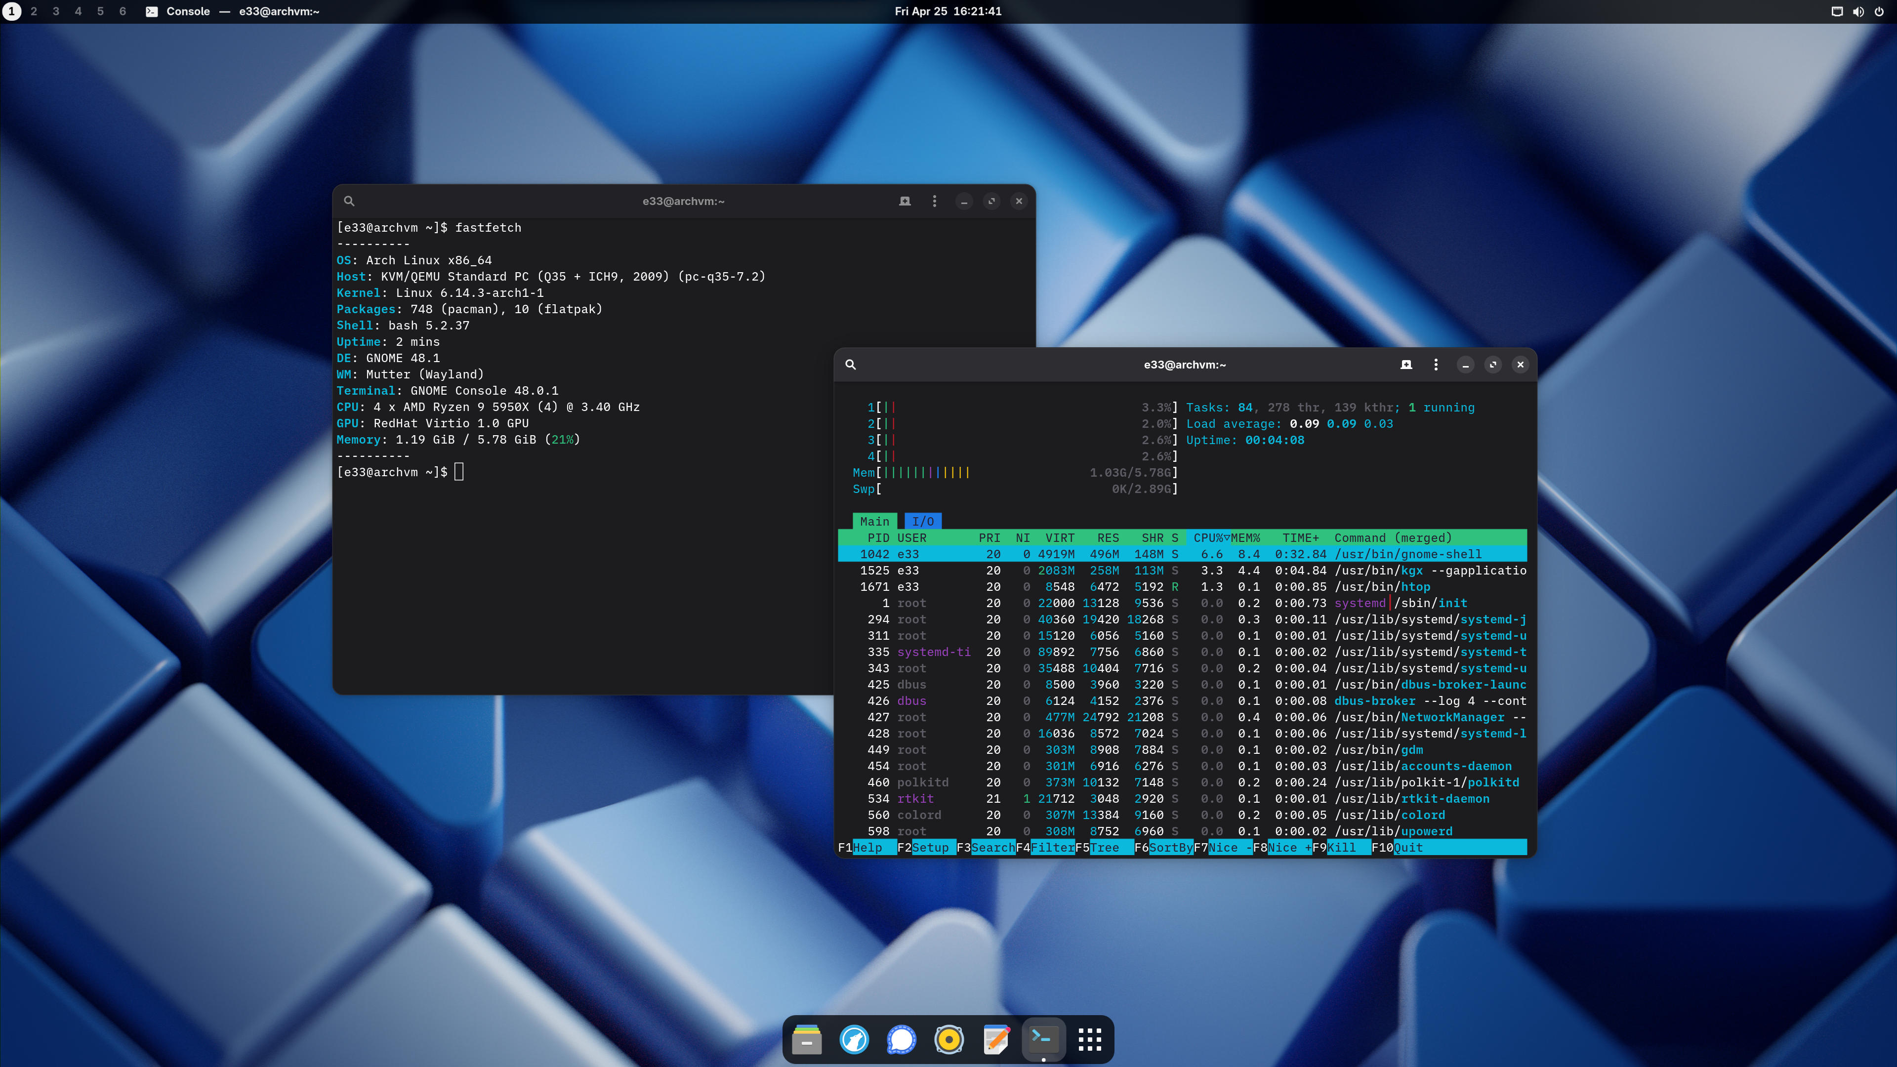Maximize the fastfetch console window
The image size is (1897, 1067).
coord(991,202)
